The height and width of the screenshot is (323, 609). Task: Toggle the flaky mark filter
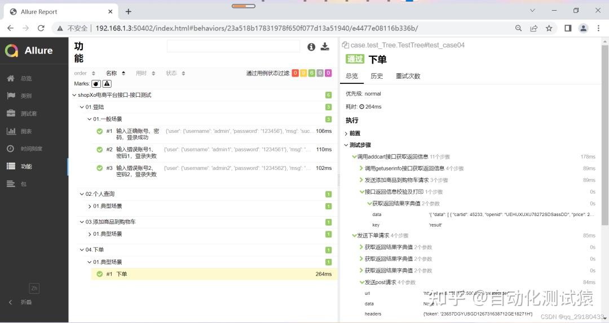[x=96, y=84]
